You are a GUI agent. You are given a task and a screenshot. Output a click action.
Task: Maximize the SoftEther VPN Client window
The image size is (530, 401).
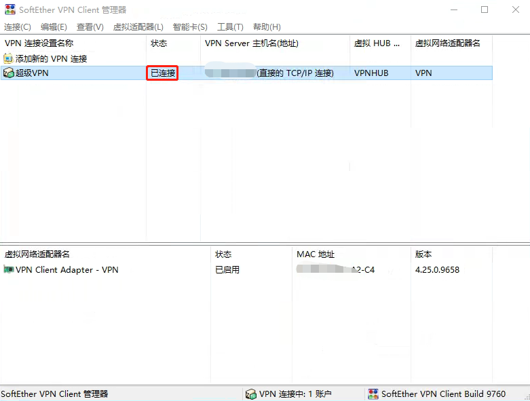tap(485, 9)
